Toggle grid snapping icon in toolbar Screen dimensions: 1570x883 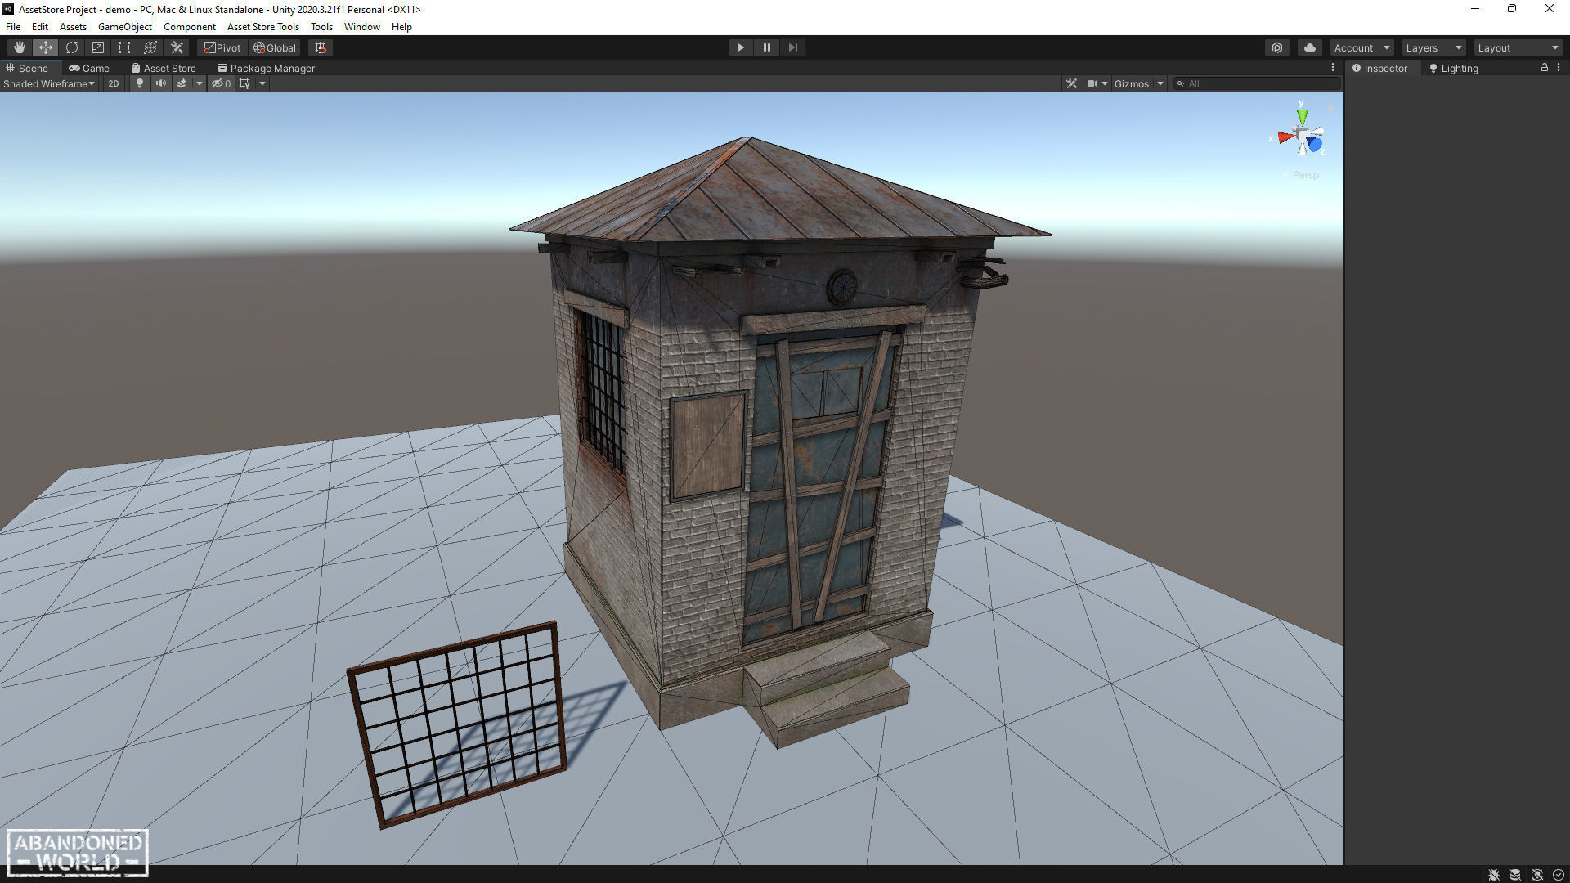321,47
